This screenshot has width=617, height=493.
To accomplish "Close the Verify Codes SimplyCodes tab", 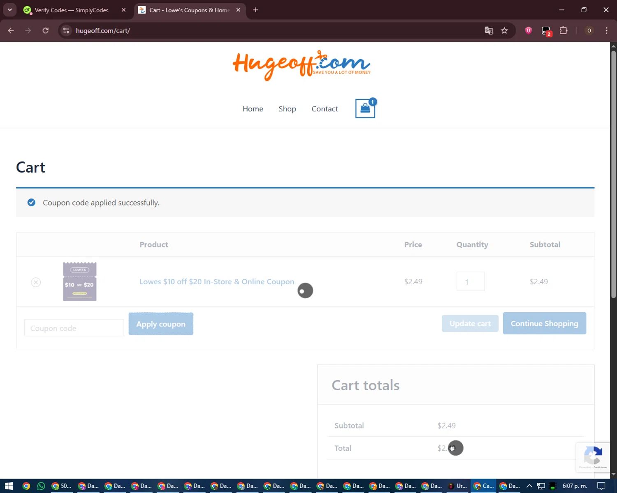I will pos(123,10).
